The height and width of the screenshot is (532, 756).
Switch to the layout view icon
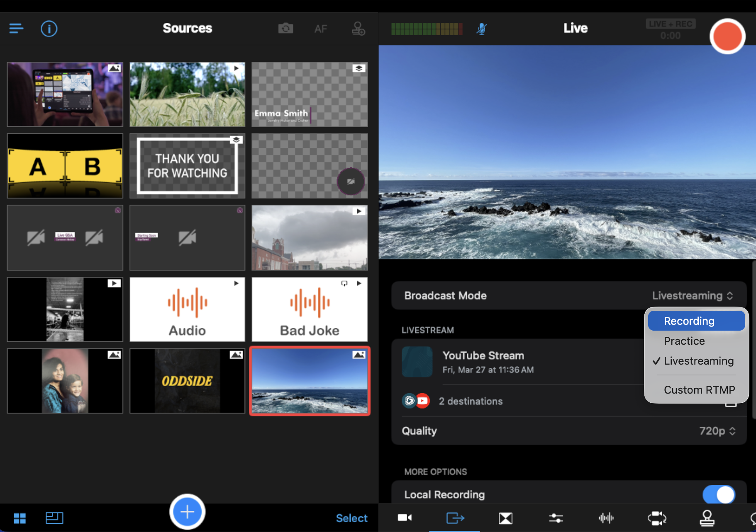point(54,518)
